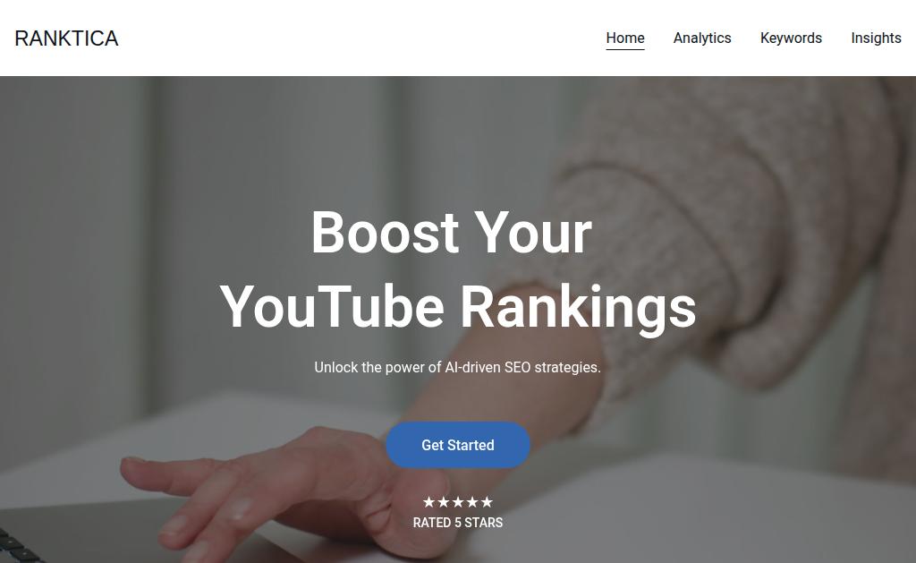Go to the Analytics page
The width and height of the screenshot is (916, 563).
click(x=702, y=38)
